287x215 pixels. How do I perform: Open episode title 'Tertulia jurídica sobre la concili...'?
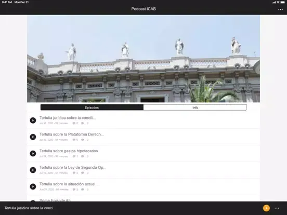68,118
